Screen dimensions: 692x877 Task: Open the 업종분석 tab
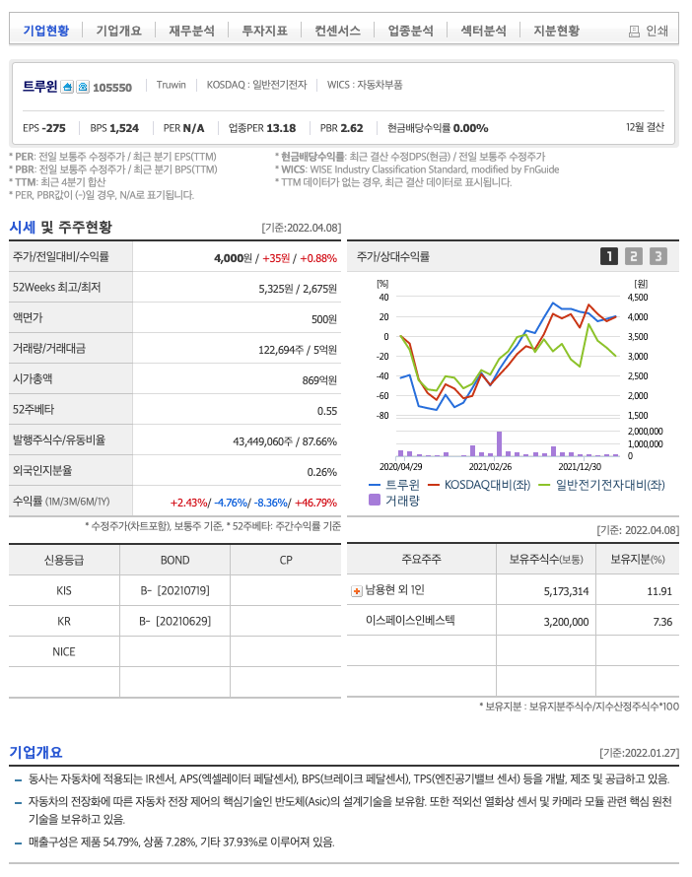click(411, 31)
